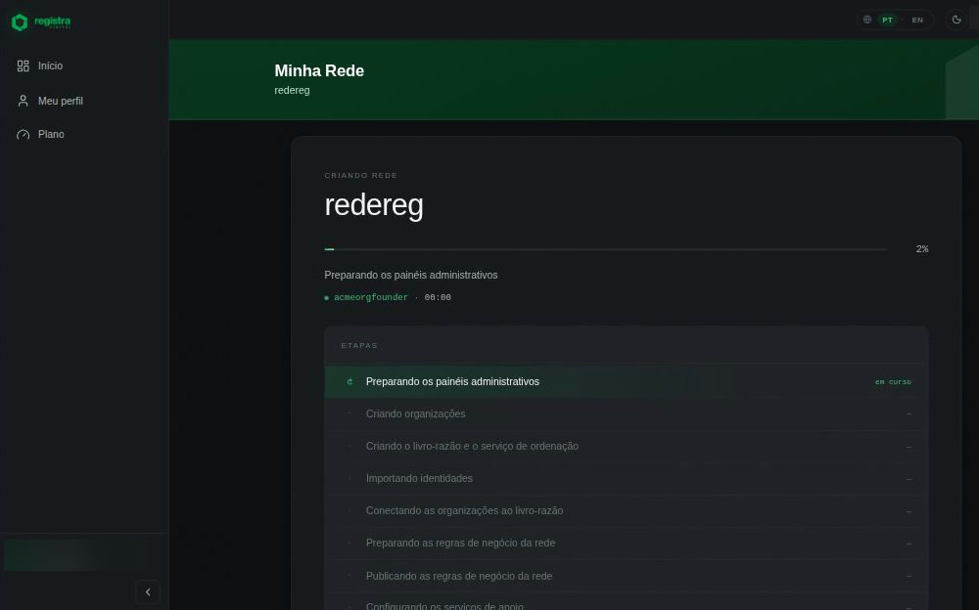This screenshot has height=610, width=979.
Task: Switch language to EN
Action: coord(917,20)
